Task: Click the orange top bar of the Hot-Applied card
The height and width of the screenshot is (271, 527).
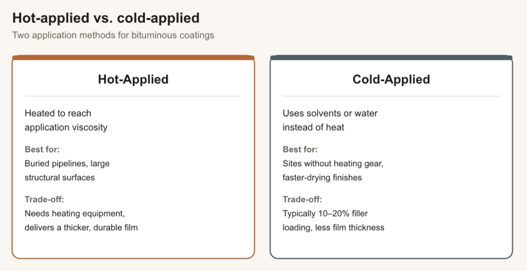Action: 133,58
